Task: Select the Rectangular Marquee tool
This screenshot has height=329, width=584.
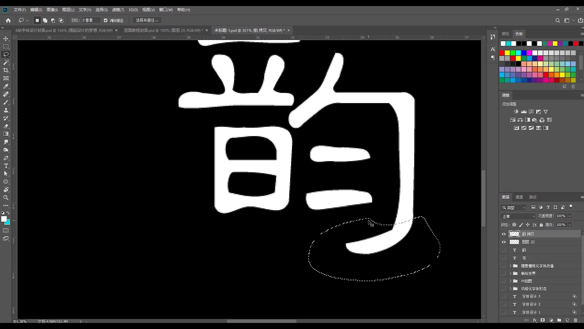Action: tap(6, 47)
